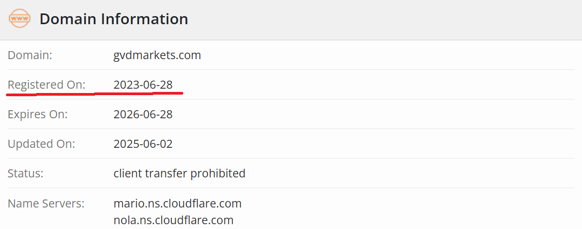The height and width of the screenshot is (229, 582).
Task: Click the client transfer prohibited status
Action: tap(179, 173)
